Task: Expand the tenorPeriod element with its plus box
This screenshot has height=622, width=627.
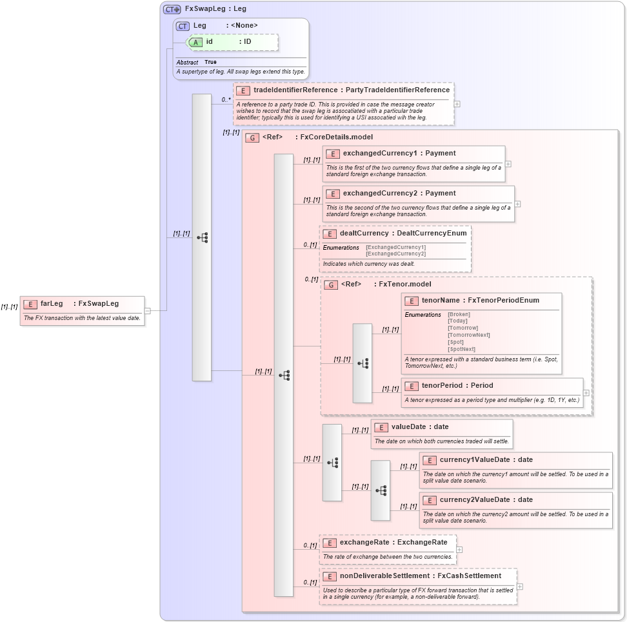Action: click(x=586, y=393)
